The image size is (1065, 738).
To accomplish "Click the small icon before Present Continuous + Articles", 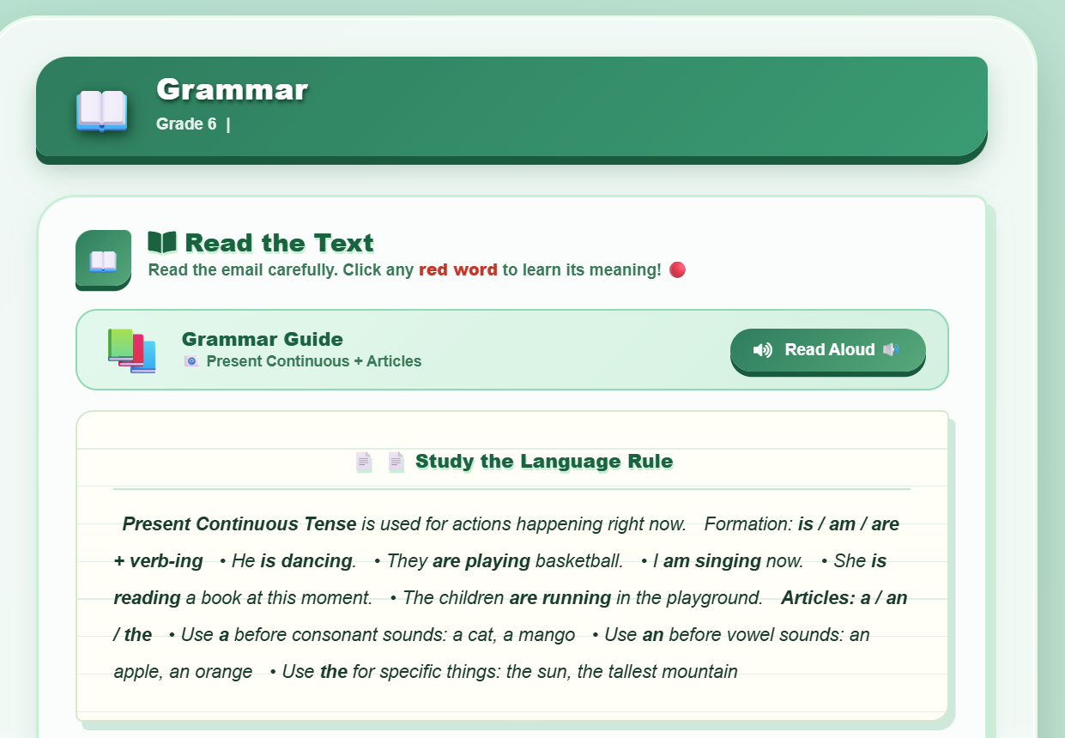I will [x=191, y=361].
